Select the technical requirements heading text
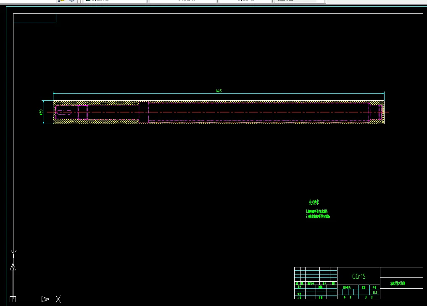 pos(314,202)
